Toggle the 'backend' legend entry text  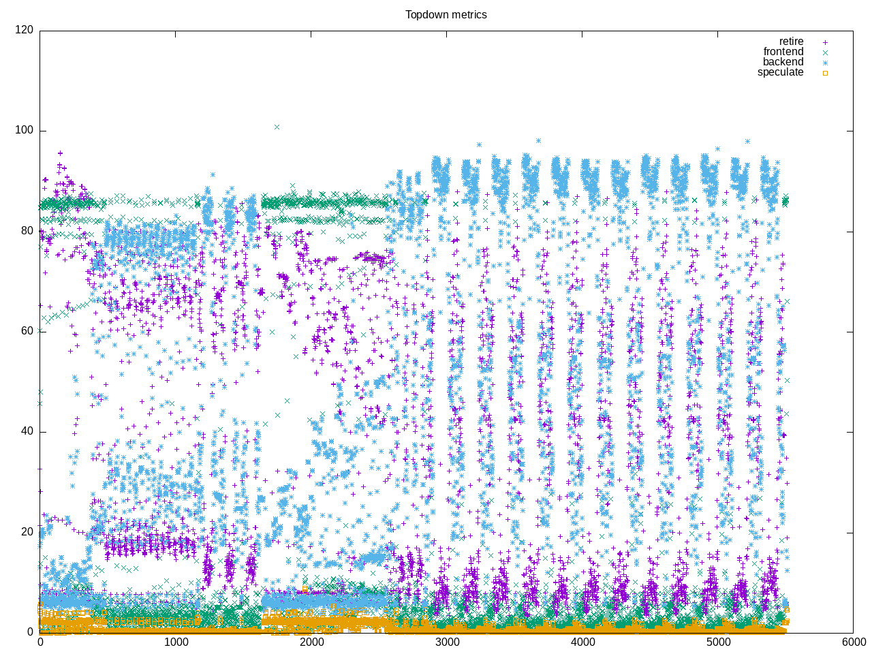[x=783, y=62]
